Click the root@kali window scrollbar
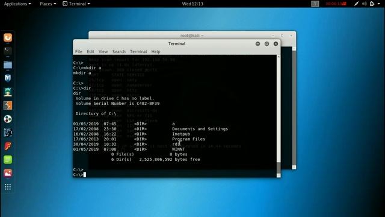The height and width of the screenshot is (217, 385). [294, 108]
